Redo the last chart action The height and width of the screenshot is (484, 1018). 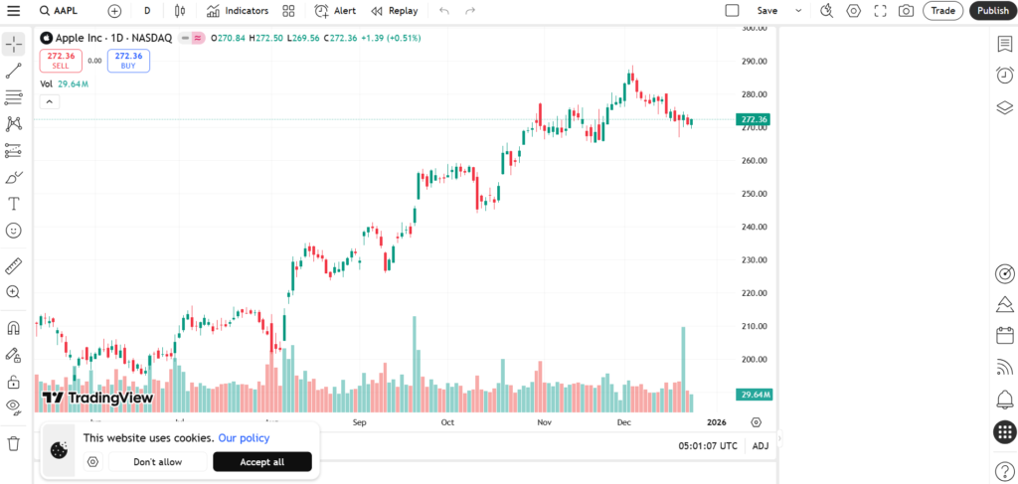click(470, 10)
